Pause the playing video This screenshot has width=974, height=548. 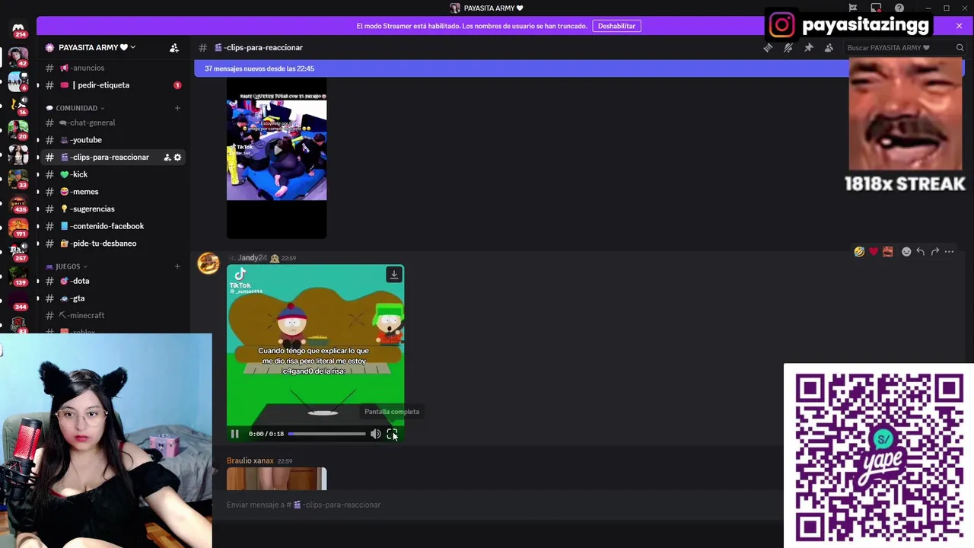point(235,434)
